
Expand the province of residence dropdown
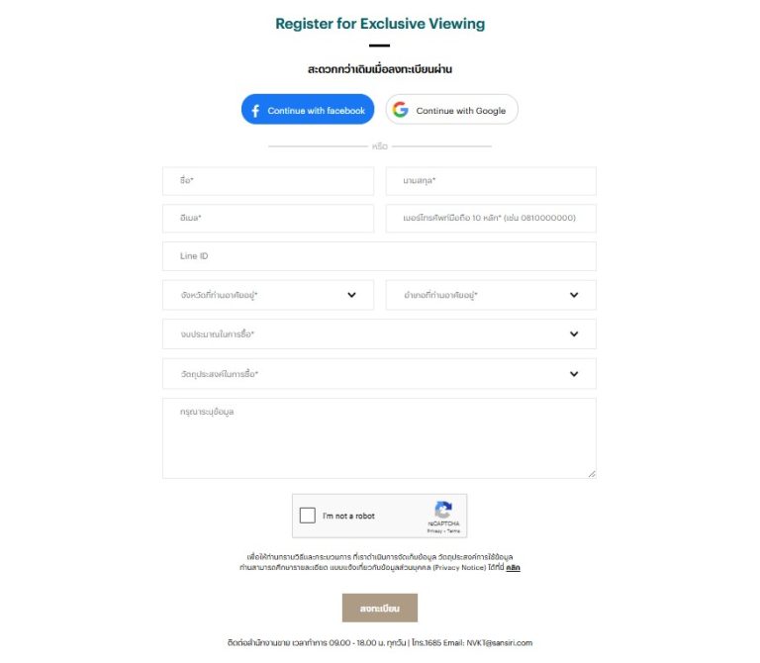click(x=268, y=295)
